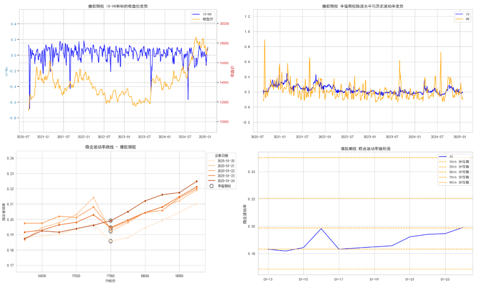Click the highest circled at-the-money marker at 17500
477x285 pixels.
pyautogui.click(x=111, y=221)
